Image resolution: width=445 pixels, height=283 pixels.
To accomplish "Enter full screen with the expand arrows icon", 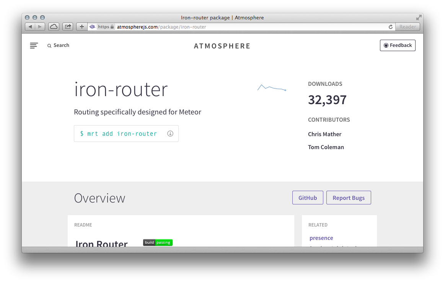I will [x=419, y=18].
